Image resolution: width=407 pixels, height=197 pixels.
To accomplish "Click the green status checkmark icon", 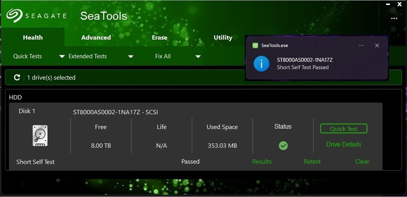I will pyautogui.click(x=283, y=145).
